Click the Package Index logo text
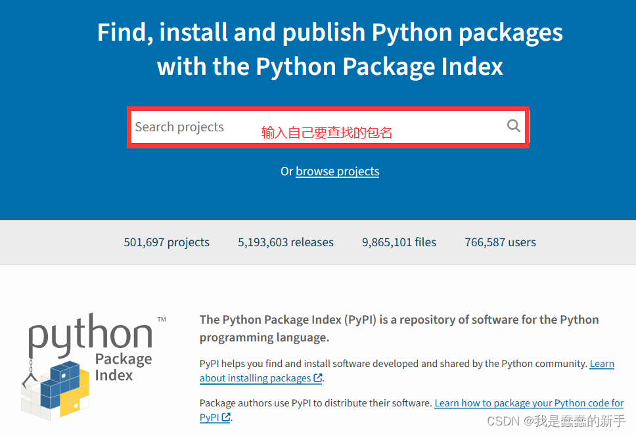The width and height of the screenshot is (636, 434). click(123, 367)
